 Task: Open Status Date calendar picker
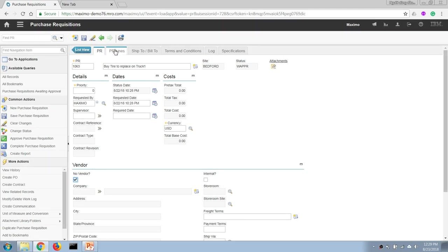[x=155, y=91]
